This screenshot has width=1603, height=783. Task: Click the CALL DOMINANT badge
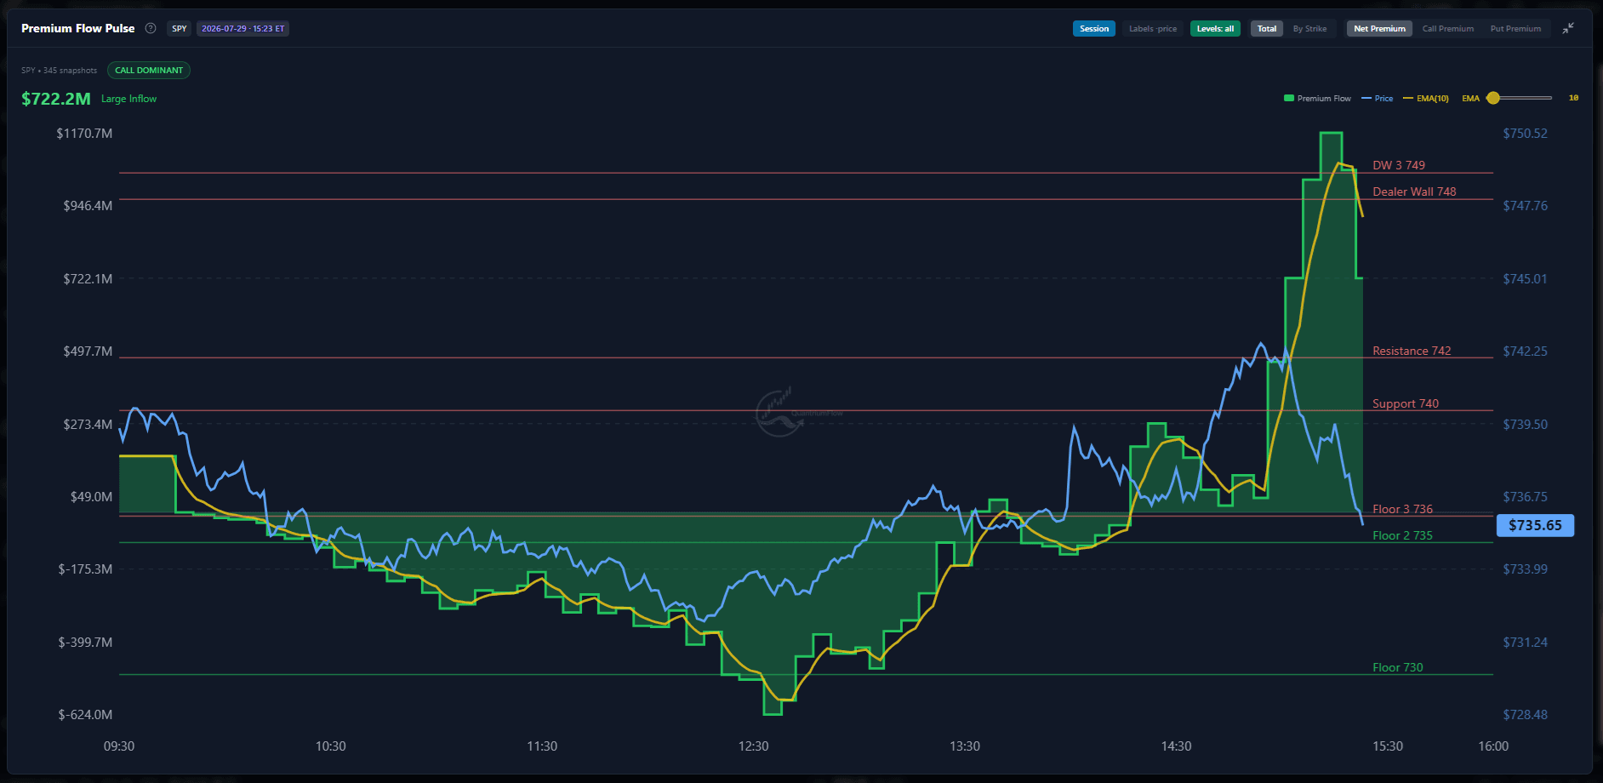tap(149, 71)
